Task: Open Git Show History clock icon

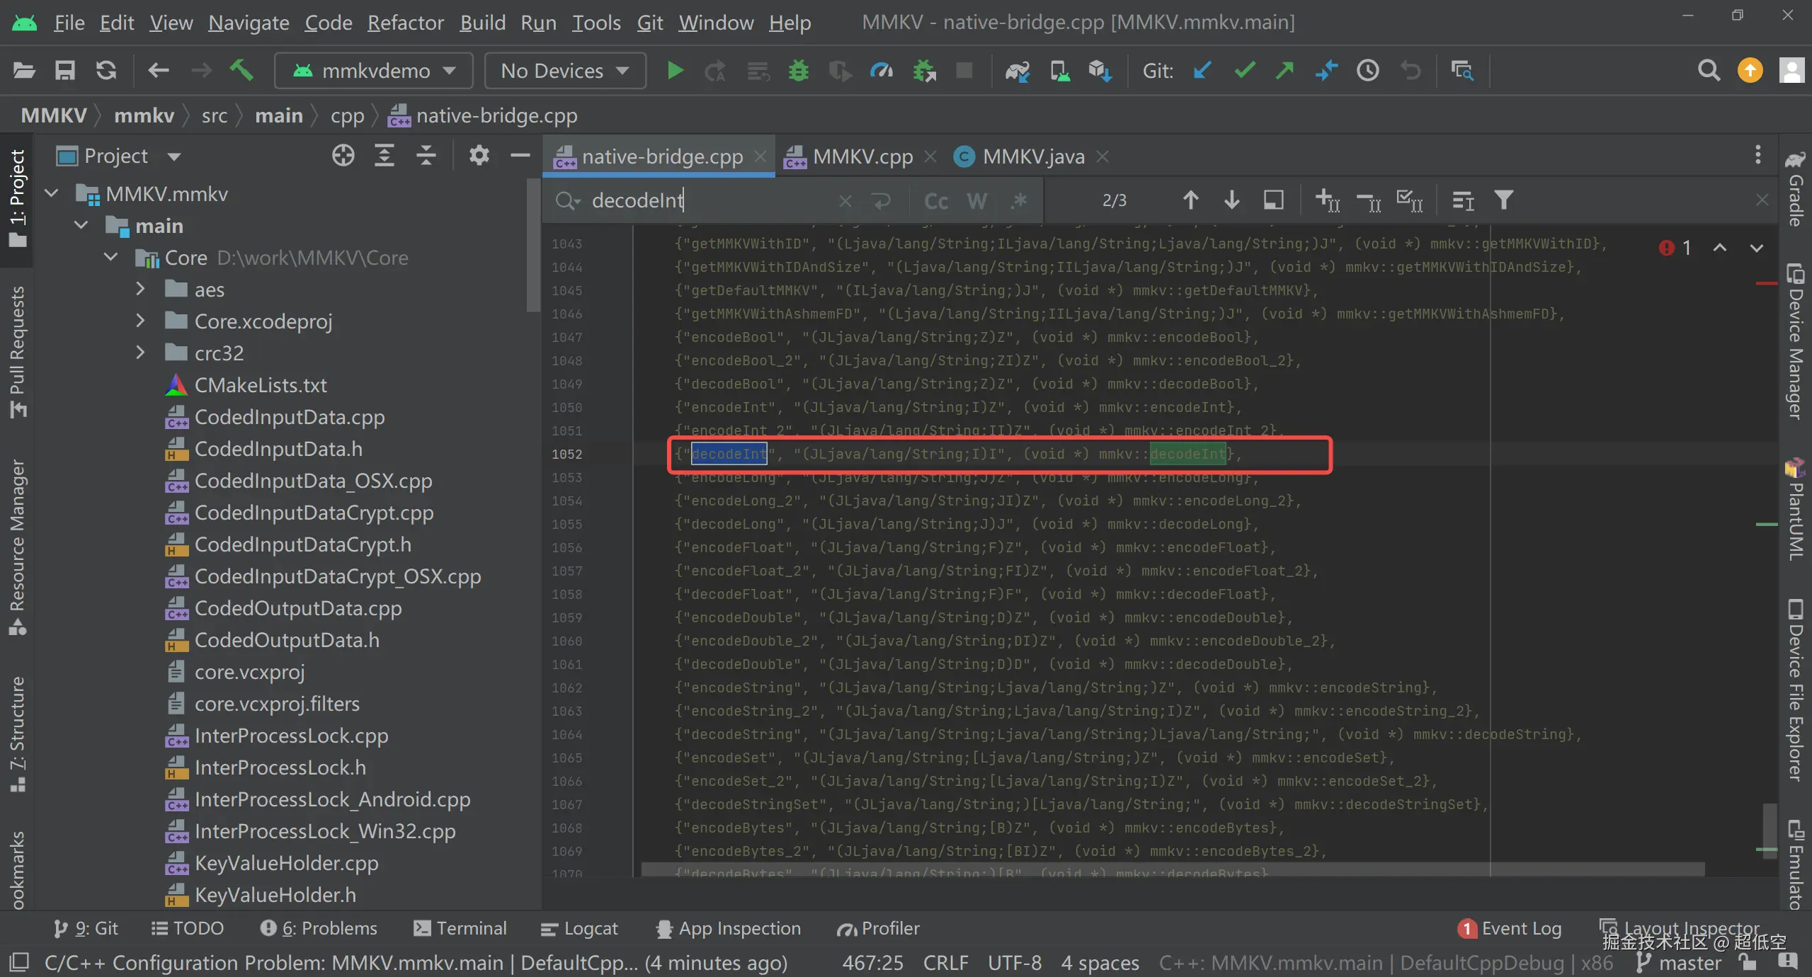Action: [1368, 71]
